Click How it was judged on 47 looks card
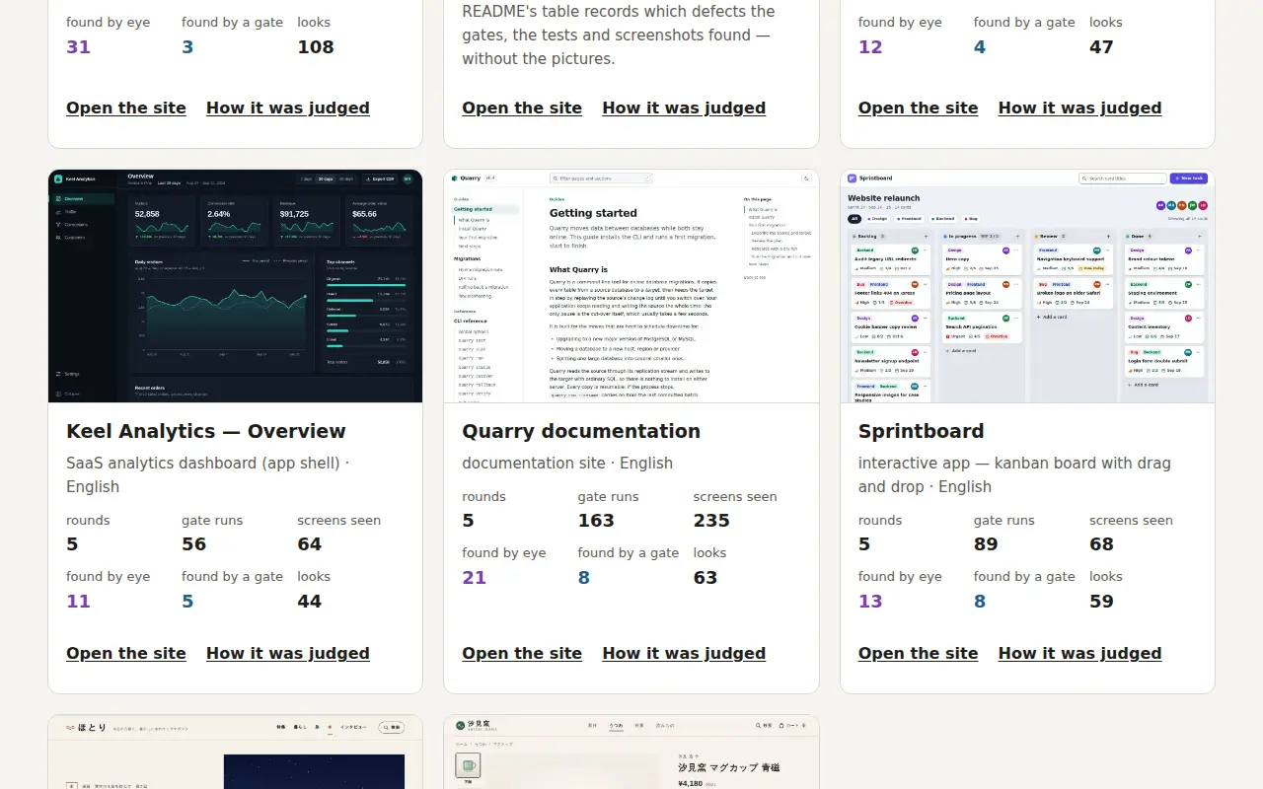 (x=1079, y=108)
